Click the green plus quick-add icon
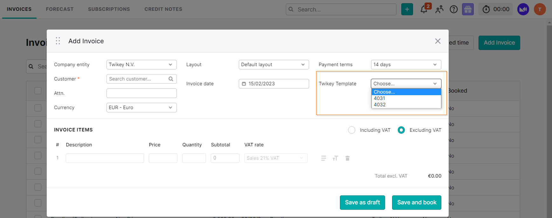 407,10
